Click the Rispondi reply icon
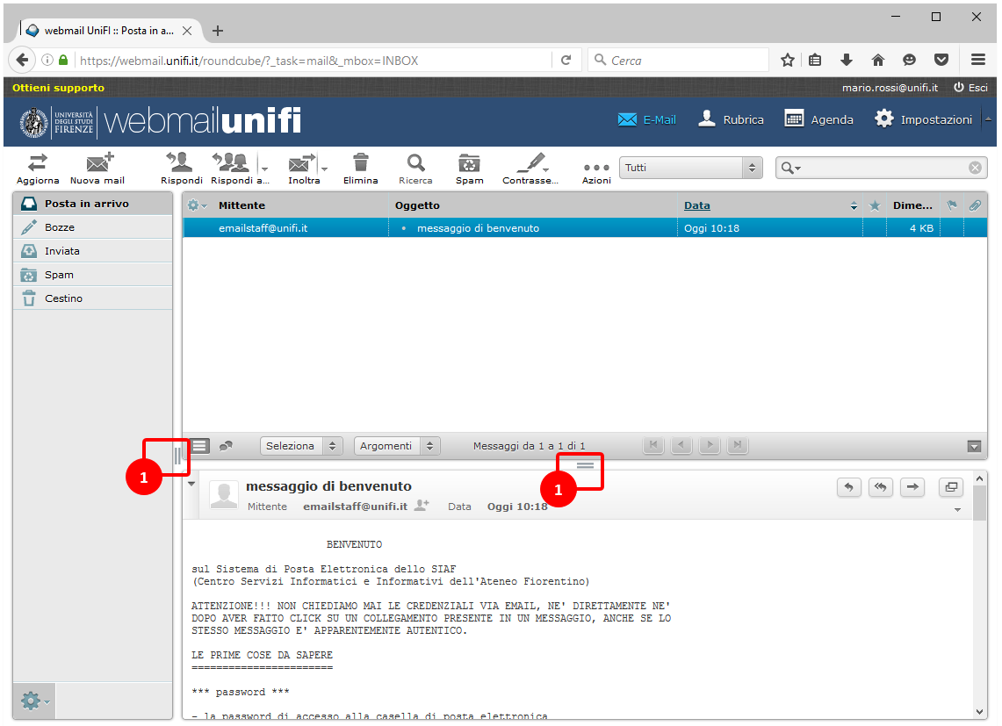 (x=180, y=162)
